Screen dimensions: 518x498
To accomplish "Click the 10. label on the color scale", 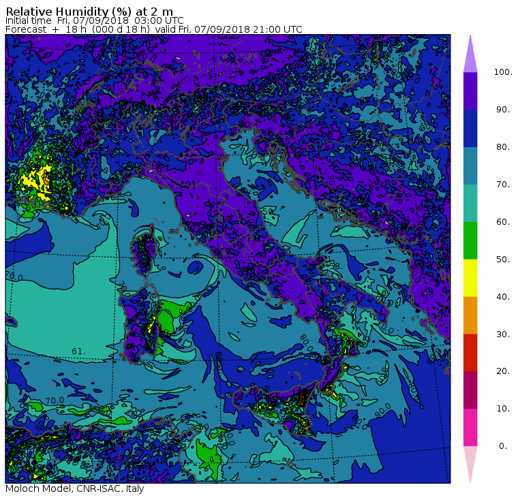I will (x=503, y=409).
